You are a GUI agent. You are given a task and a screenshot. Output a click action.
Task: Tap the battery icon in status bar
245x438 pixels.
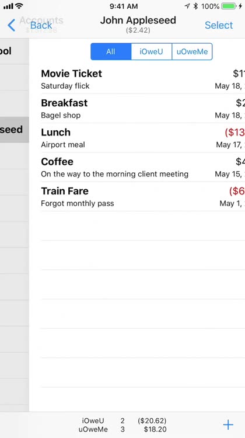pos(229,6)
